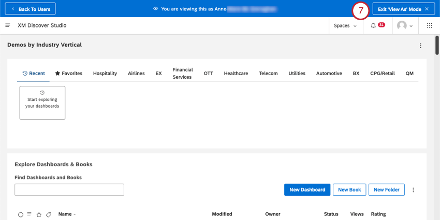Open Demos by Industry Vertical options menu
The width and height of the screenshot is (440, 220).
coord(420,46)
